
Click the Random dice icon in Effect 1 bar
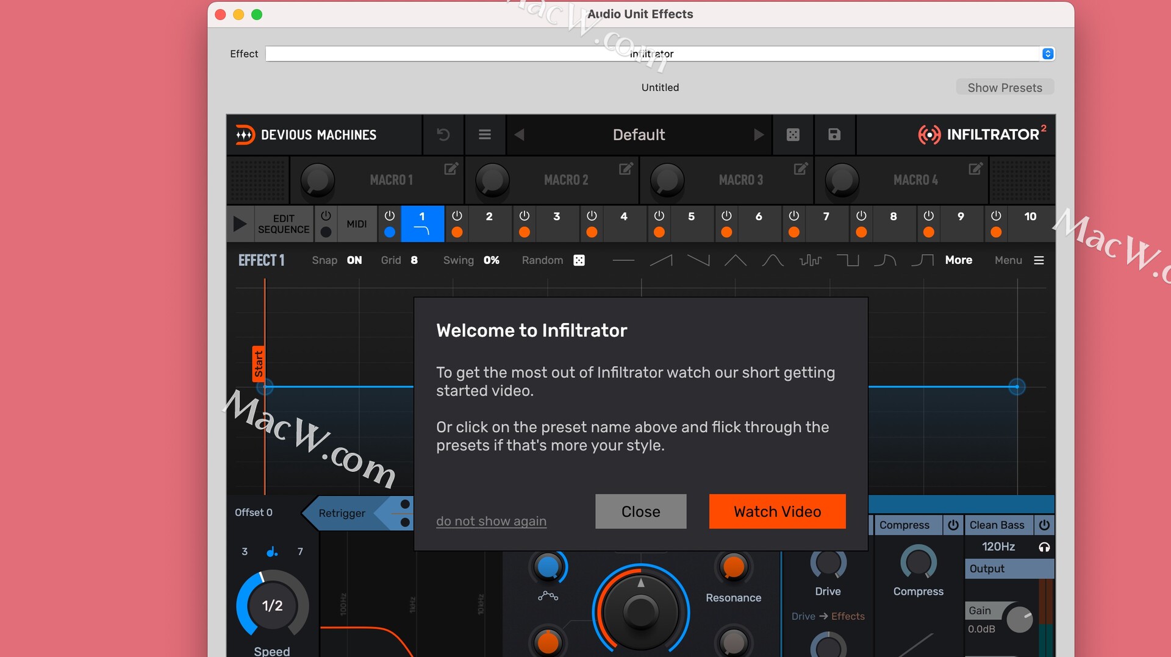pyautogui.click(x=579, y=260)
